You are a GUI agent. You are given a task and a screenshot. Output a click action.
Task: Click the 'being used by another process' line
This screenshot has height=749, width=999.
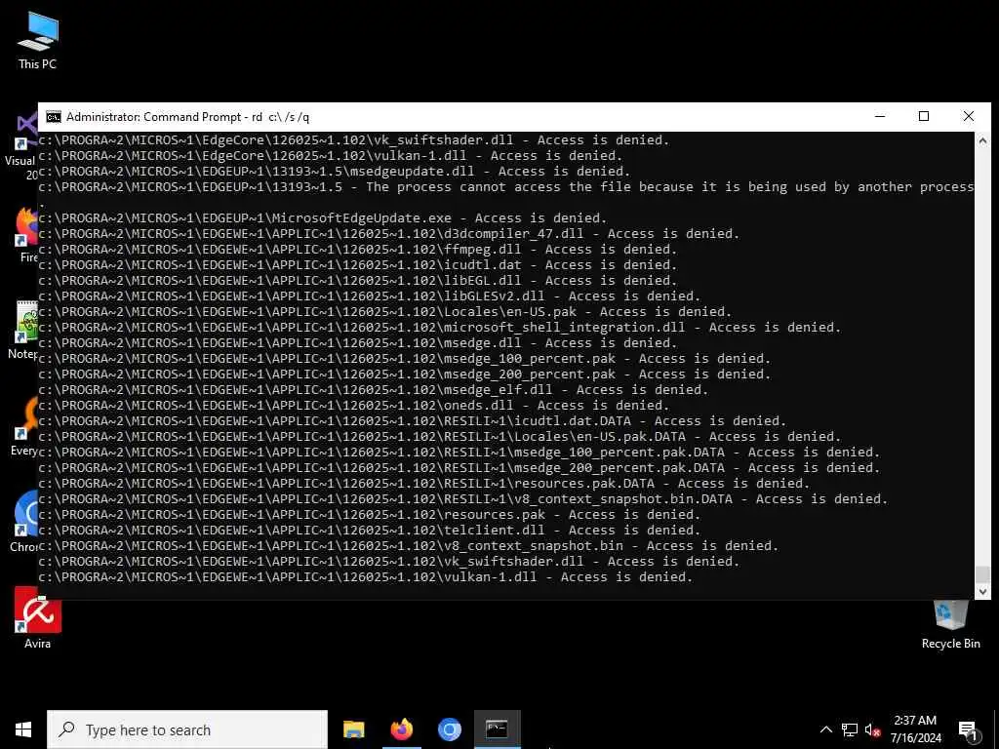(506, 187)
